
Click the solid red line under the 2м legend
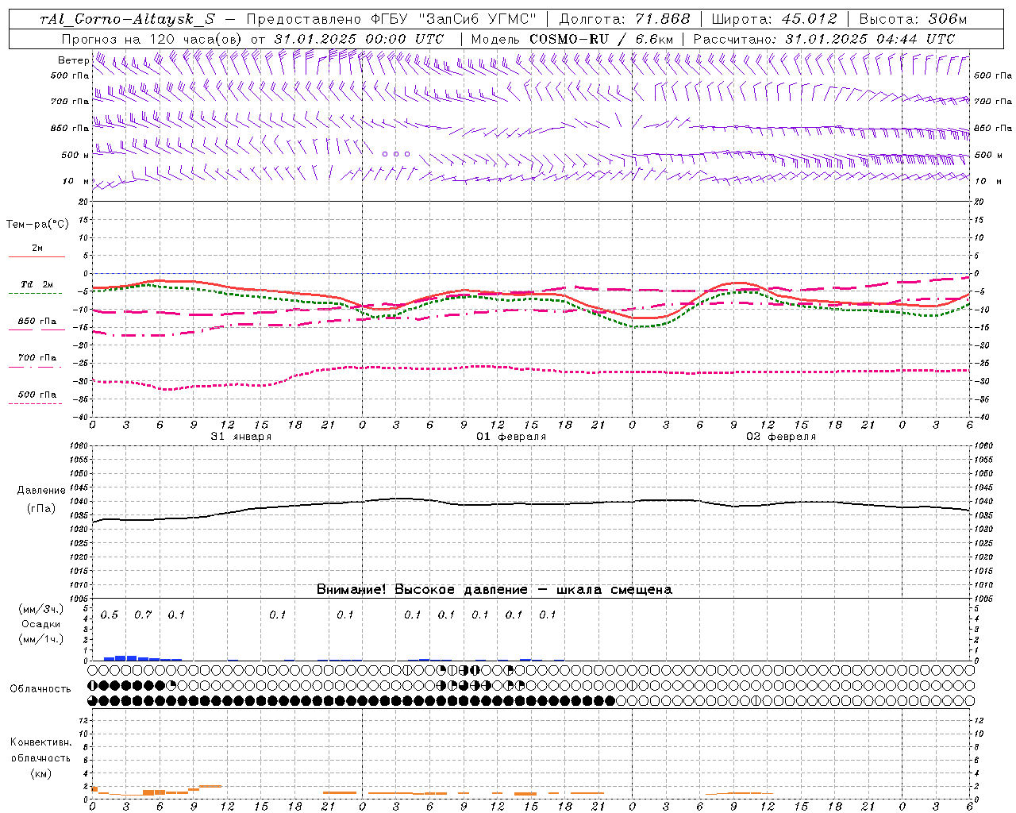click(x=37, y=256)
